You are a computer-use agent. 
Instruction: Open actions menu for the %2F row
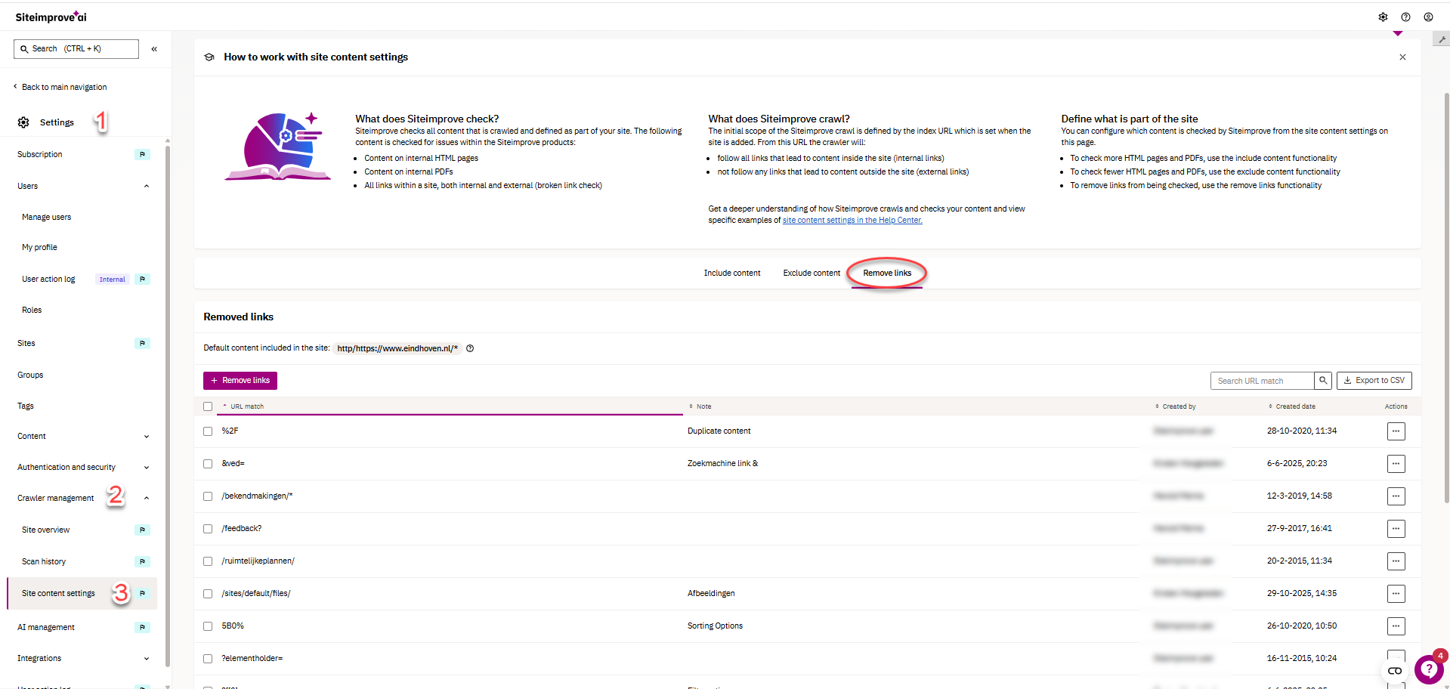[x=1396, y=431]
